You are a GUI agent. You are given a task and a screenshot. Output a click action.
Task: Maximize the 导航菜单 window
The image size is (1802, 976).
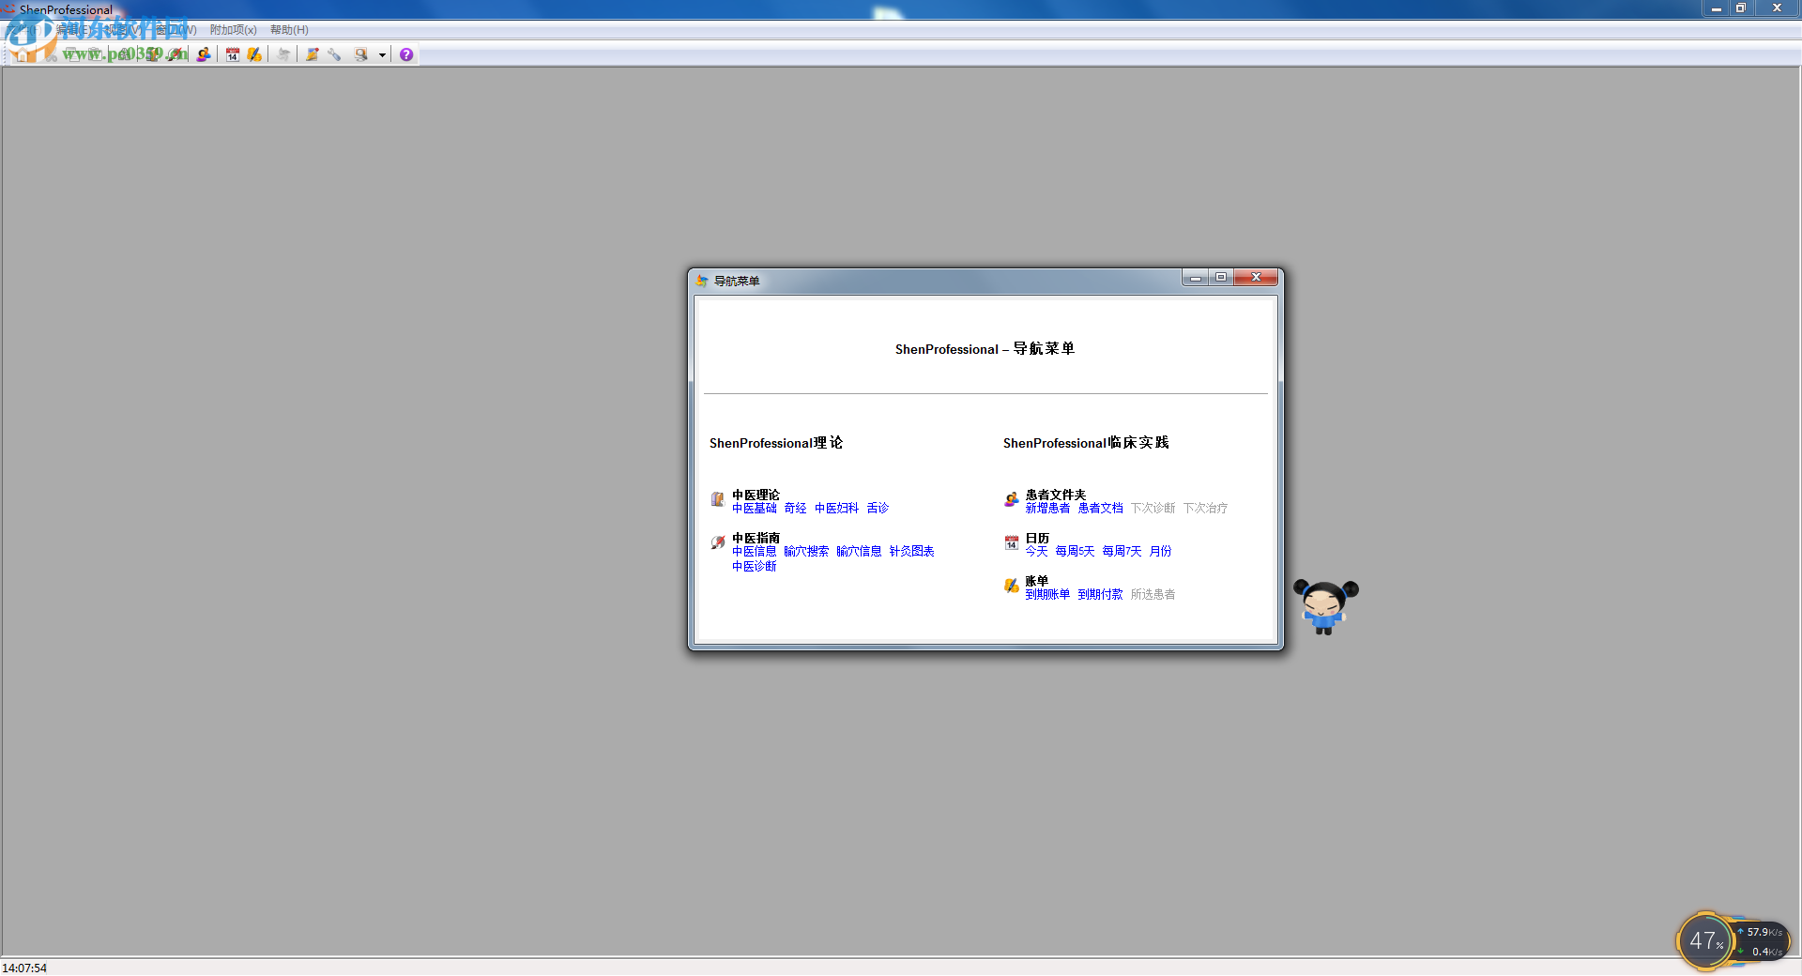[1221, 278]
